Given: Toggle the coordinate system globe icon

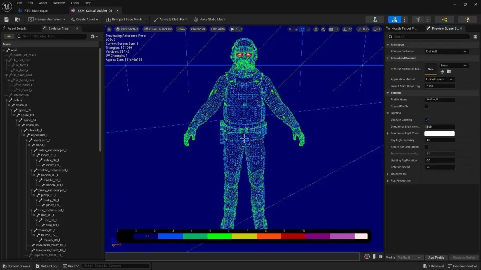Looking at the screenshot, I should click(316, 29).
